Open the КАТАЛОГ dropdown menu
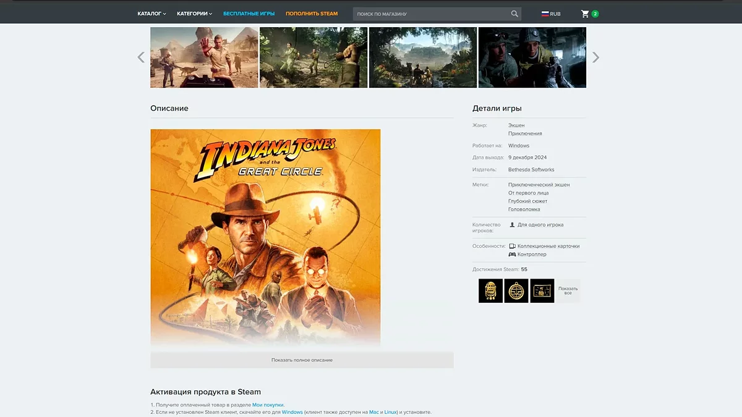Viewport: 742px width, 417px height. pos(151,14)
